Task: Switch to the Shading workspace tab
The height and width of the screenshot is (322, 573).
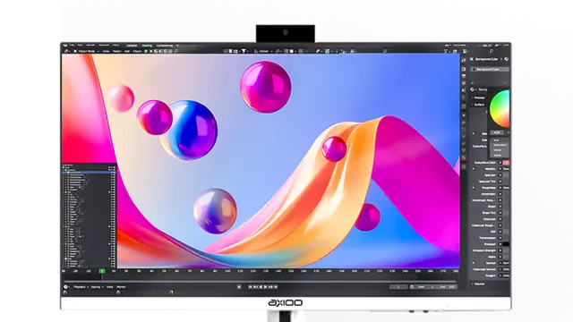Action: pos(147,46)
